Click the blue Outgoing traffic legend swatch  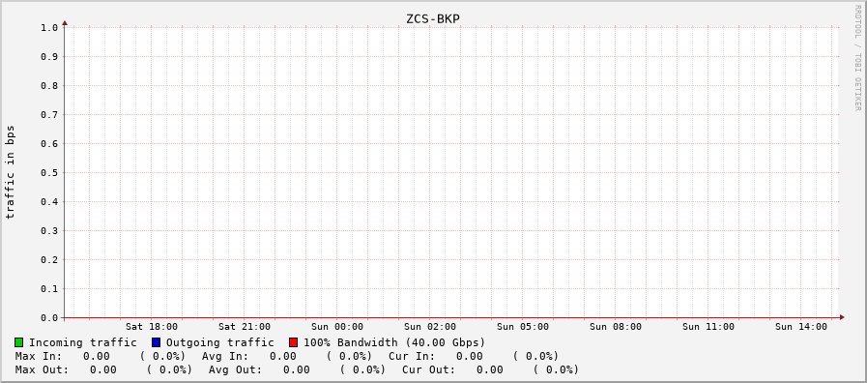pyautogui.click(x=156, y=342)
